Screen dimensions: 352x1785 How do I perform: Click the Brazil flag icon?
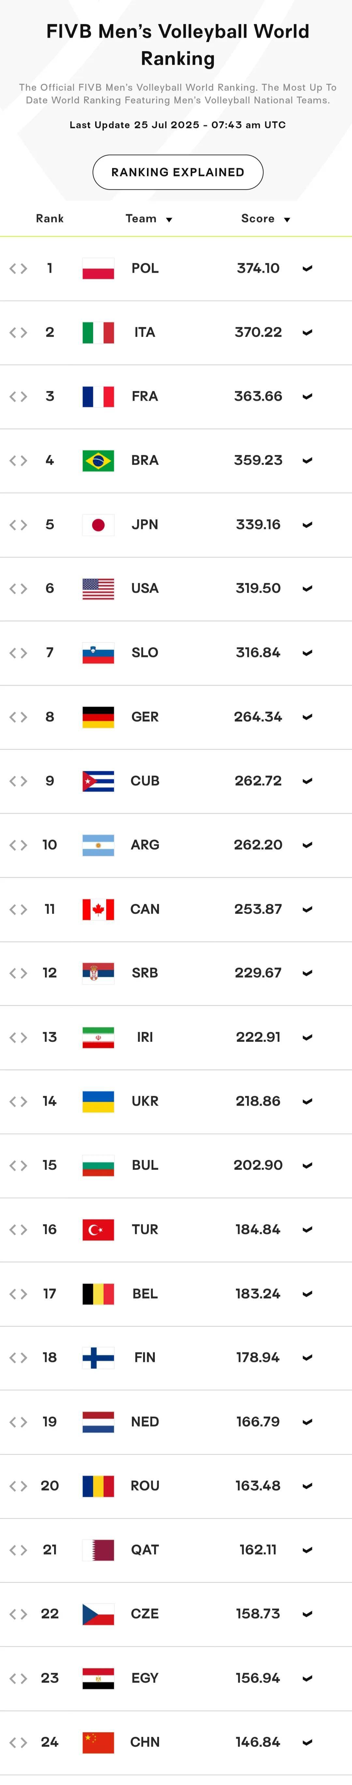(x=98, y=460)
